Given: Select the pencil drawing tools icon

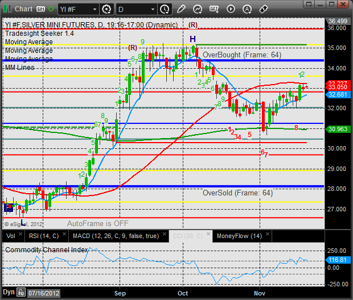Looking at the screenshot, I should tap(181, 9).
